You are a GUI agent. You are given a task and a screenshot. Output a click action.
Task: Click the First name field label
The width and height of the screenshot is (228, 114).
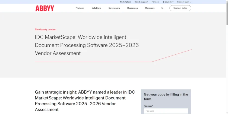tap(148, 106)
